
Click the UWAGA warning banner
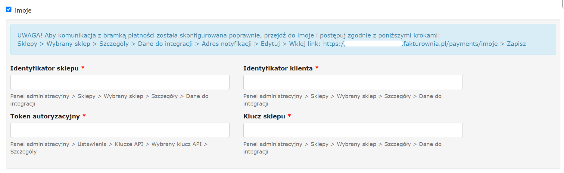[x=282, y=40]
